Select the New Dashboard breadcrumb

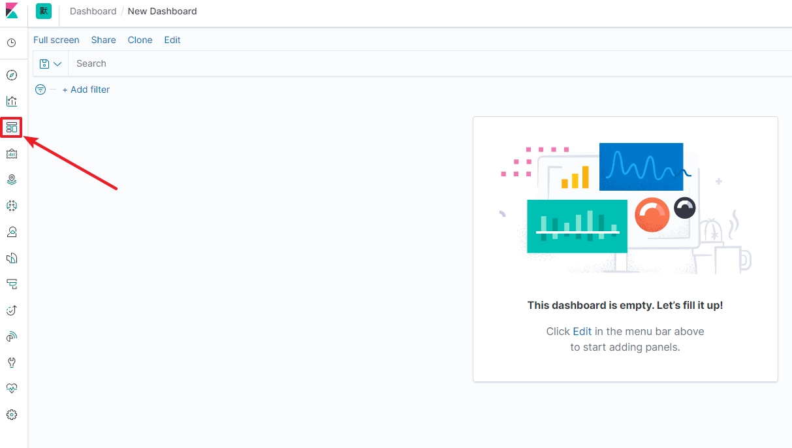[162, 11]
